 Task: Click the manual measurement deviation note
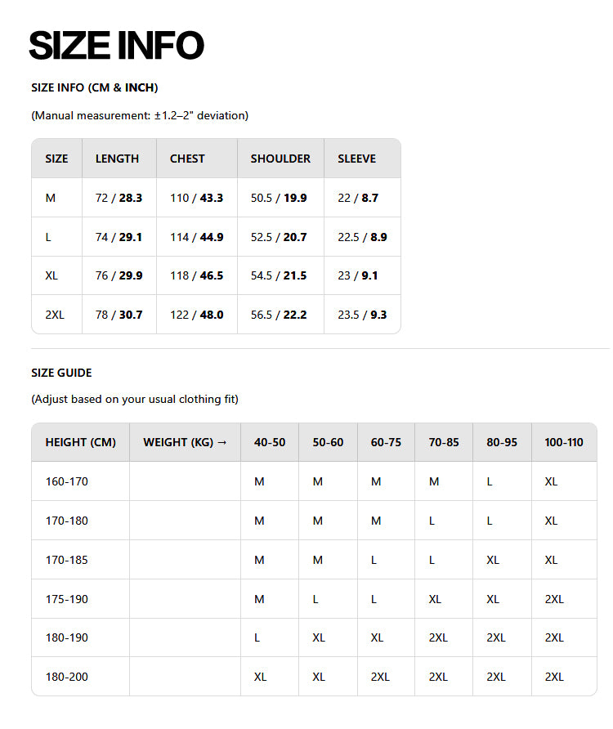(x=140, y=115)
